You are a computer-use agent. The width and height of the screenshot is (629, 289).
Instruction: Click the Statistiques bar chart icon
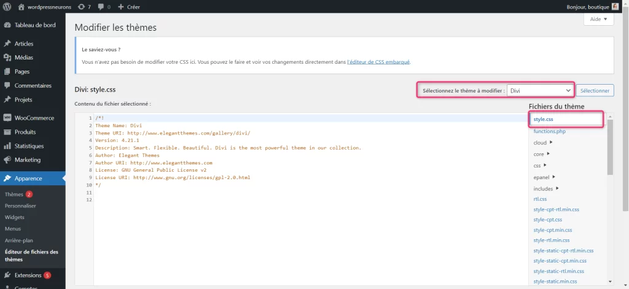point(7,146)
